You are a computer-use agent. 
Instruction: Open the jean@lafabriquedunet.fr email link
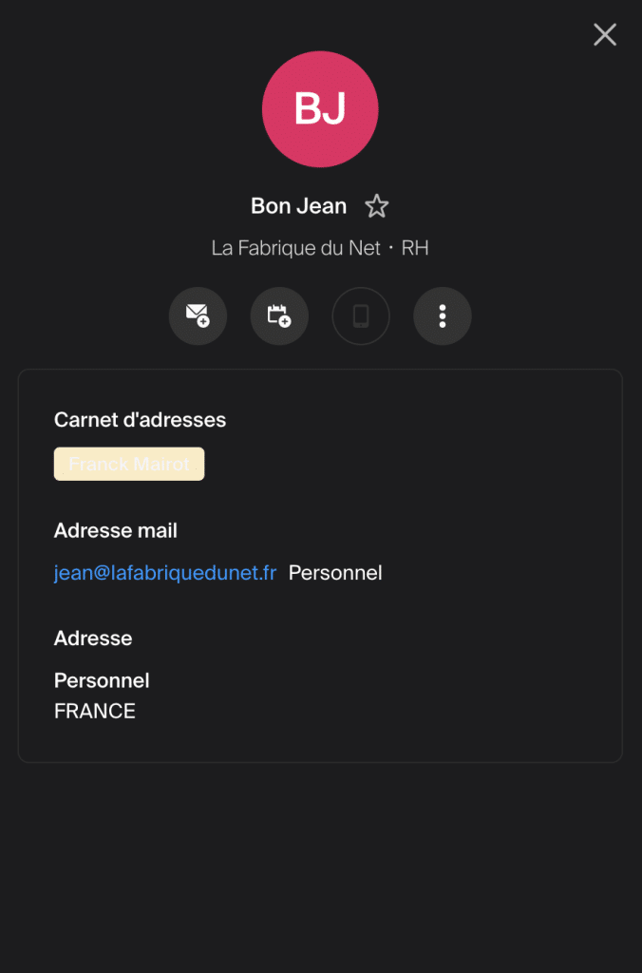(165, 573)
